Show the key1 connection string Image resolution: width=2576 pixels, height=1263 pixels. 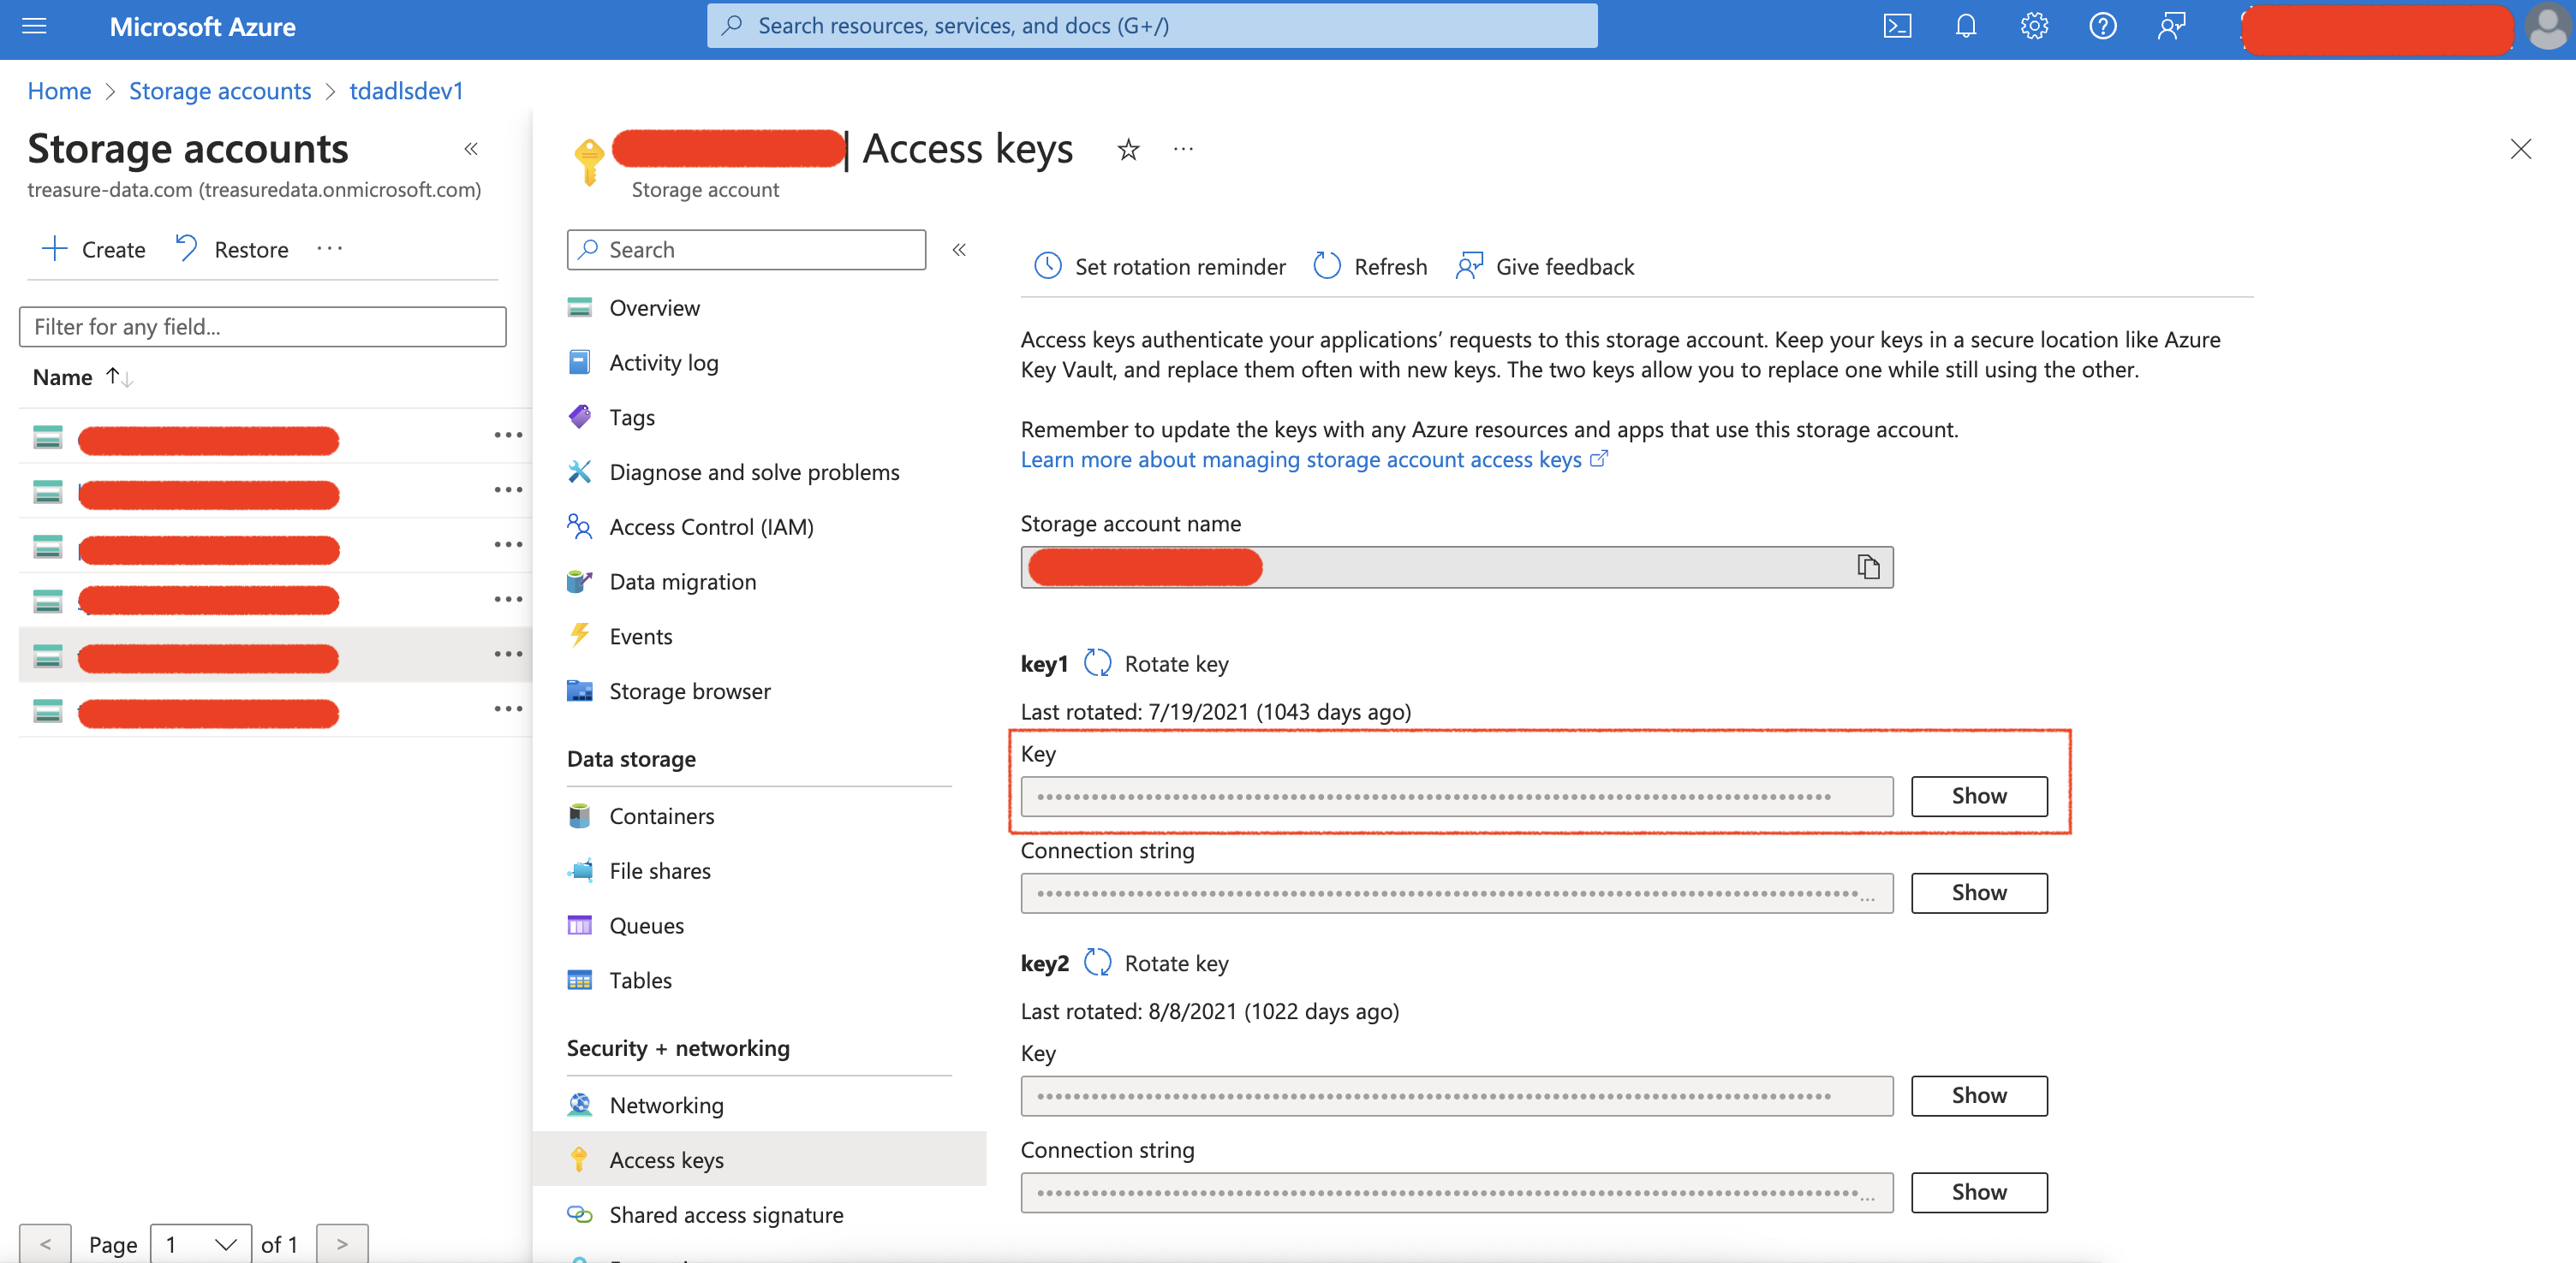point(1978,892)
